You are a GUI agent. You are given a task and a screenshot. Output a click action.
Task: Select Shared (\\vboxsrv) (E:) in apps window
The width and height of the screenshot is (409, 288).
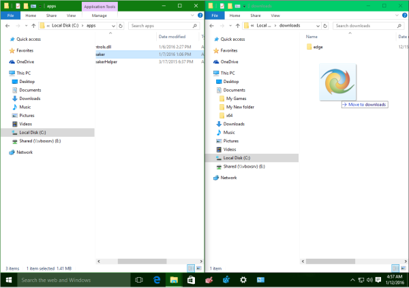click(37, 141)
